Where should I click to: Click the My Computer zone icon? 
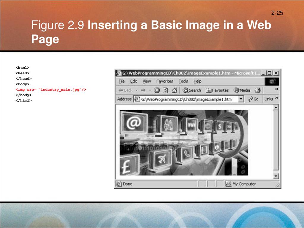tap(228, 184)
